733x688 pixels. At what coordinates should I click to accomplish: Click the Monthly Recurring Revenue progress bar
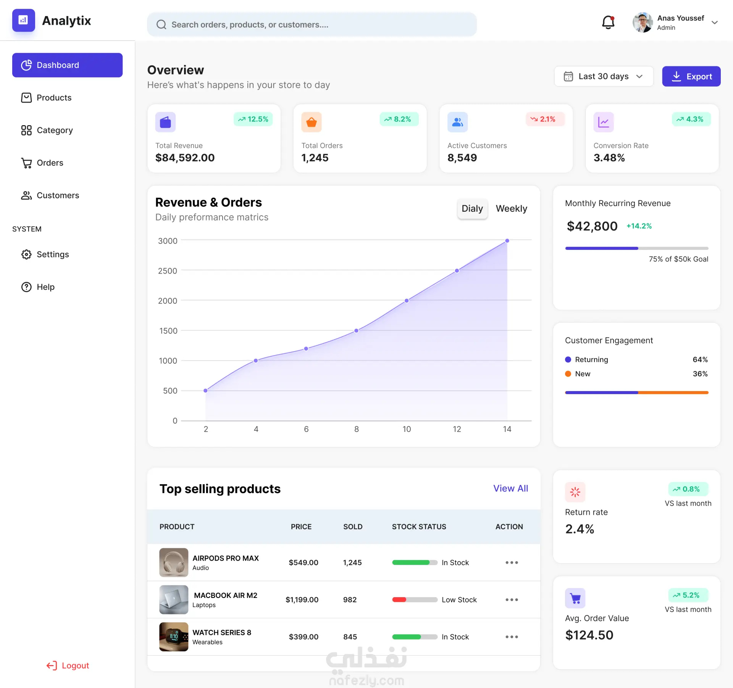tap(636, 248)
